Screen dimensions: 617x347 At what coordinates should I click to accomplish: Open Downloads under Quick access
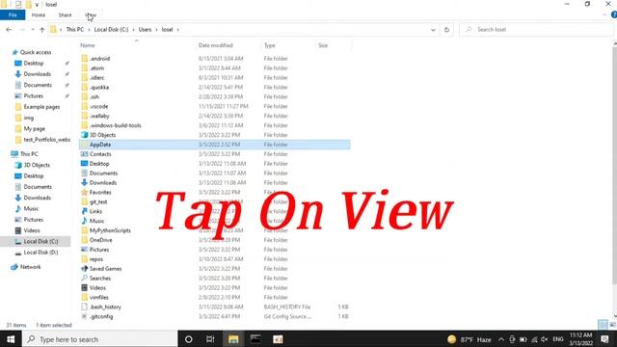coord(37,74)
